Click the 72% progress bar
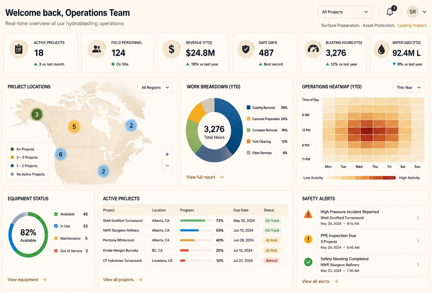 196,221
